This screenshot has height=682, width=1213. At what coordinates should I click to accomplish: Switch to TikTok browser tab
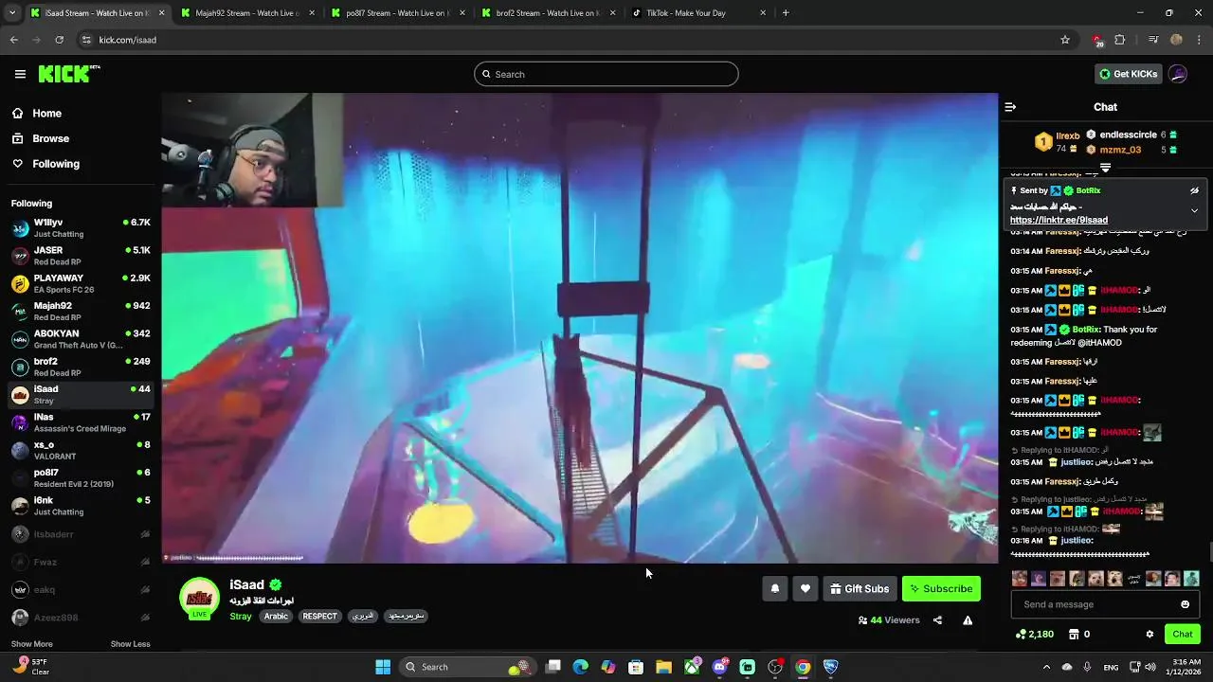[x=699, y=13]
